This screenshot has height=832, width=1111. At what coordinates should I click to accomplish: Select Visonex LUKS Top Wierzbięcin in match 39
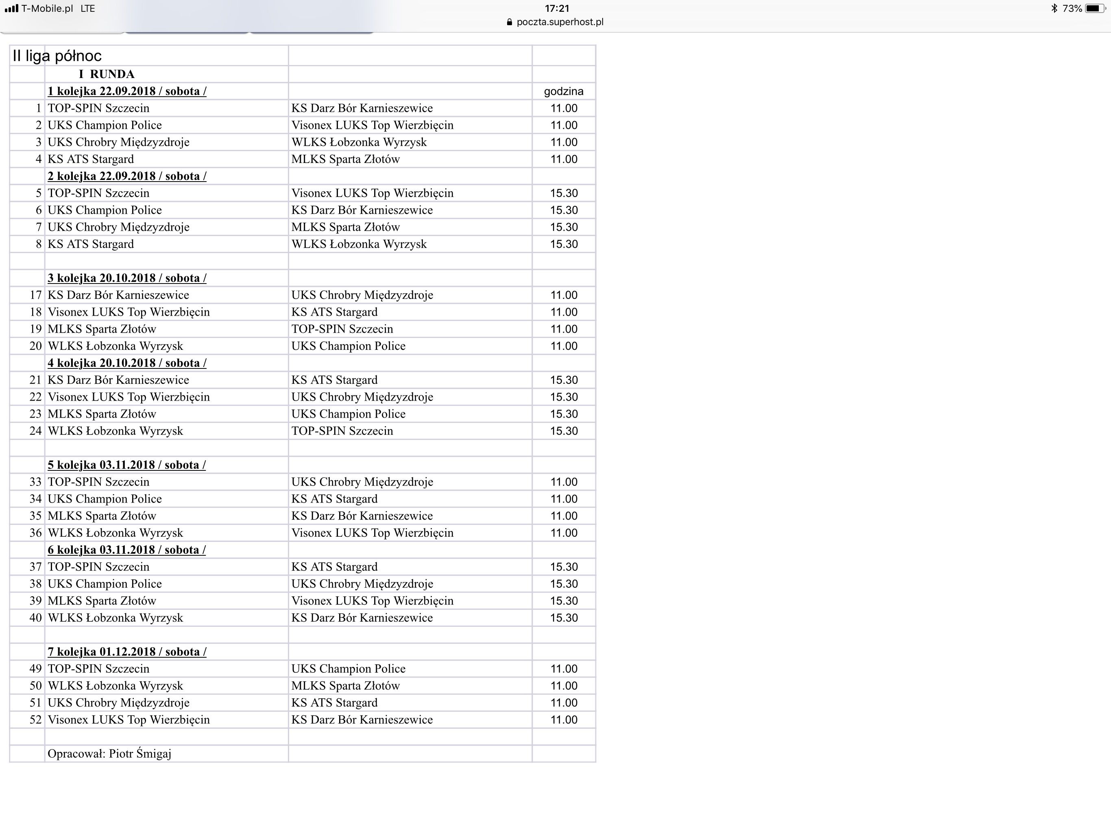pyautogui.click(x=372, y=601)
